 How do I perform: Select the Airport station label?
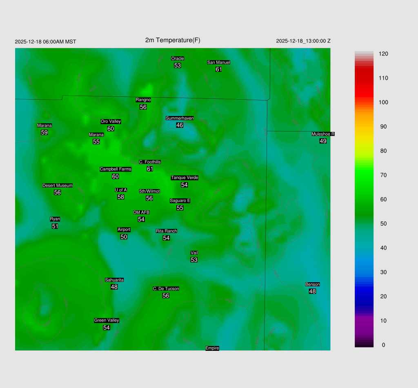pos(124,230)
